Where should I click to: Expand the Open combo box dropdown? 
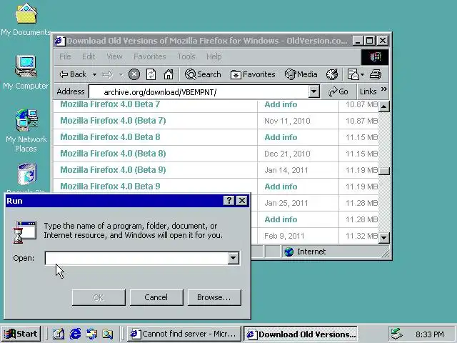click(x=233, y=258)
